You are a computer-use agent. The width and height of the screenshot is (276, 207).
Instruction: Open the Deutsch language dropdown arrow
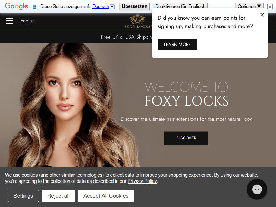click(x=112, y=7)
